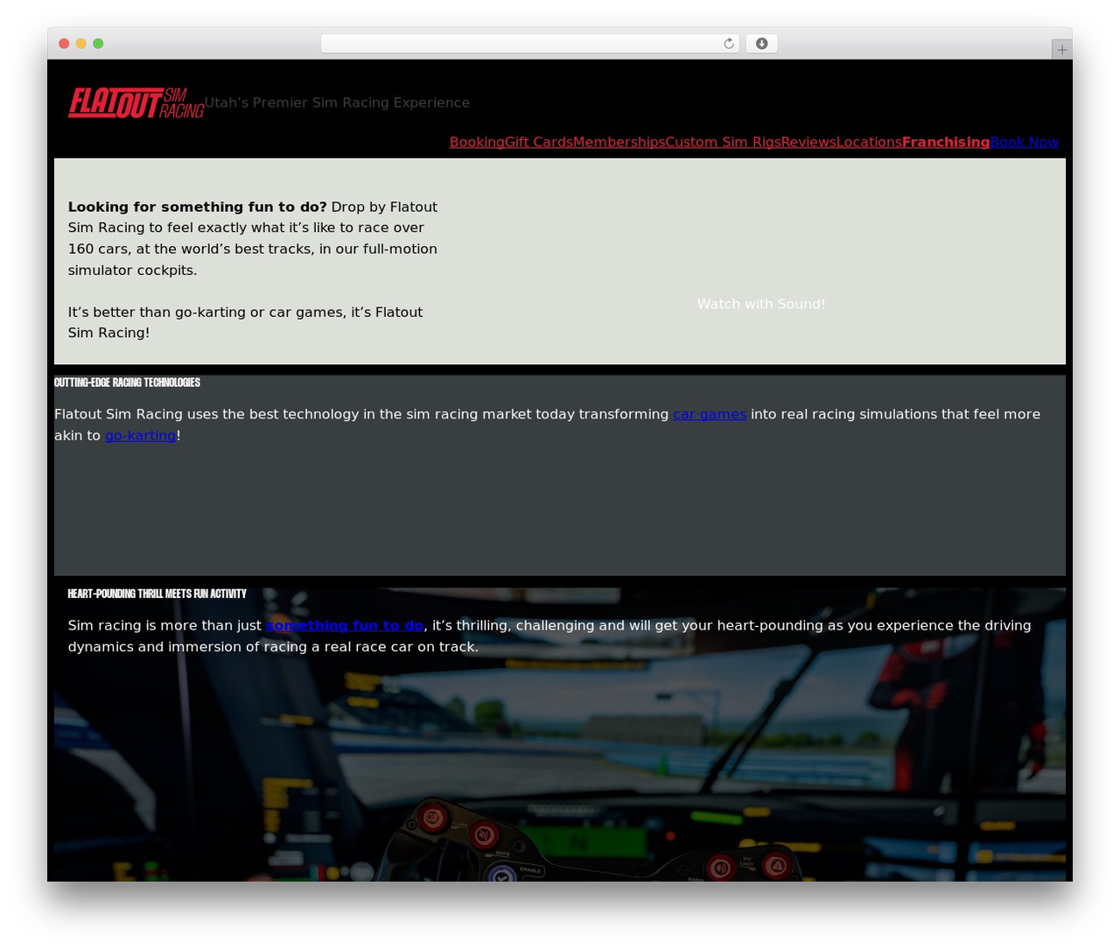The image size is (1120, 949).
Task: Select the "Heart-Pounding Thrill Meets Fun Activity" heading
Action: click(157, 594)
